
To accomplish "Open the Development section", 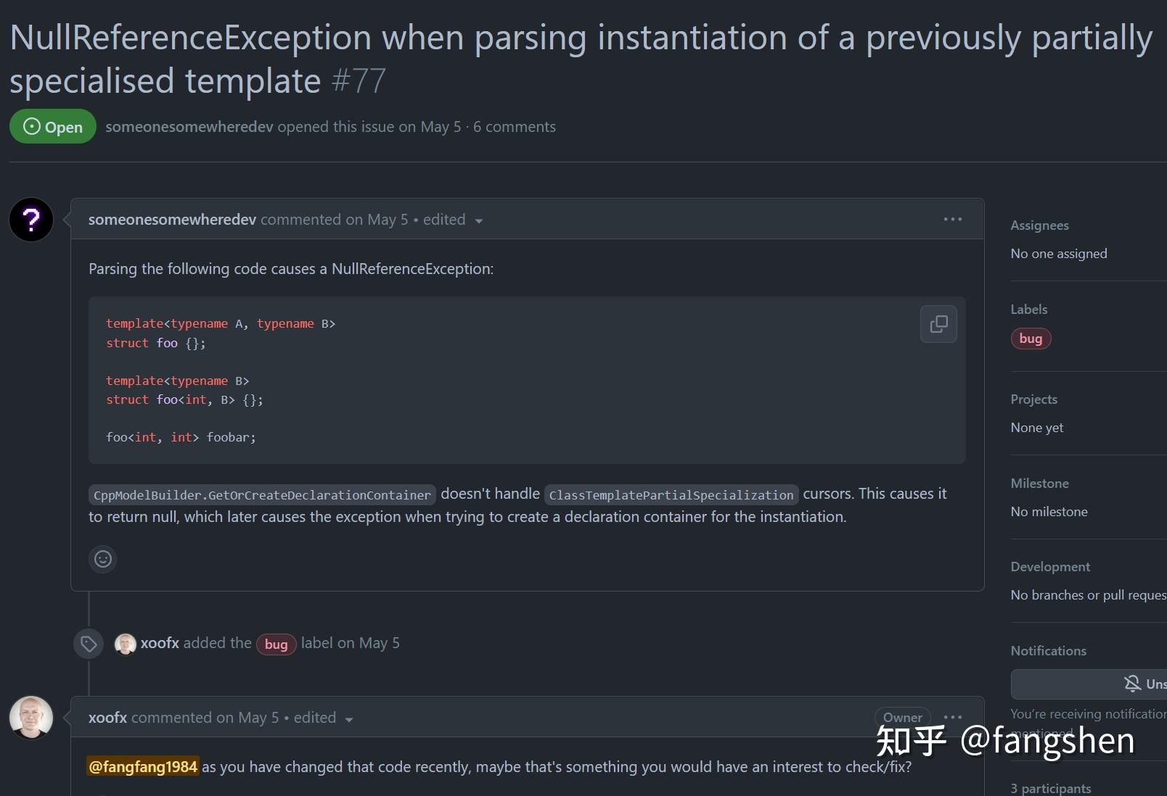I will pos(1050,566).
